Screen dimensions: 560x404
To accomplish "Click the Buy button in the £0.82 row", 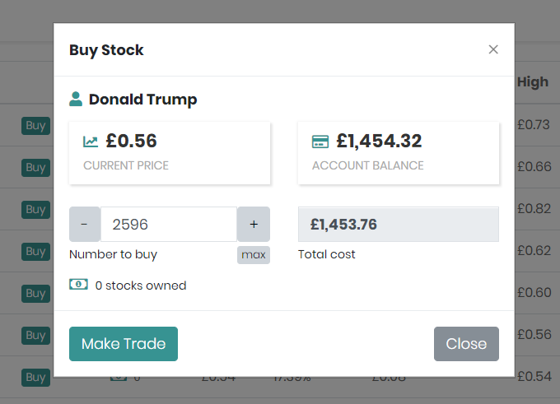I will (x=35, y=210).
